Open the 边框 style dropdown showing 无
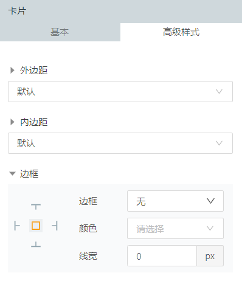 pos(175,201)
